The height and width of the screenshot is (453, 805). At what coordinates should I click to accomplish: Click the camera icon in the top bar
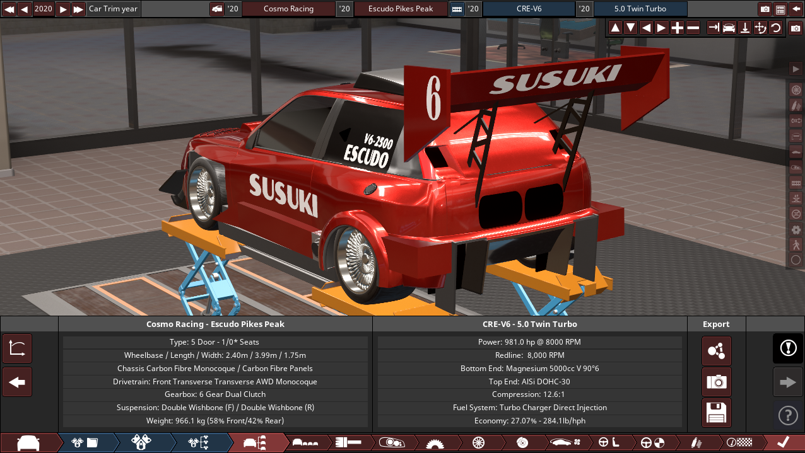(765, 9)
